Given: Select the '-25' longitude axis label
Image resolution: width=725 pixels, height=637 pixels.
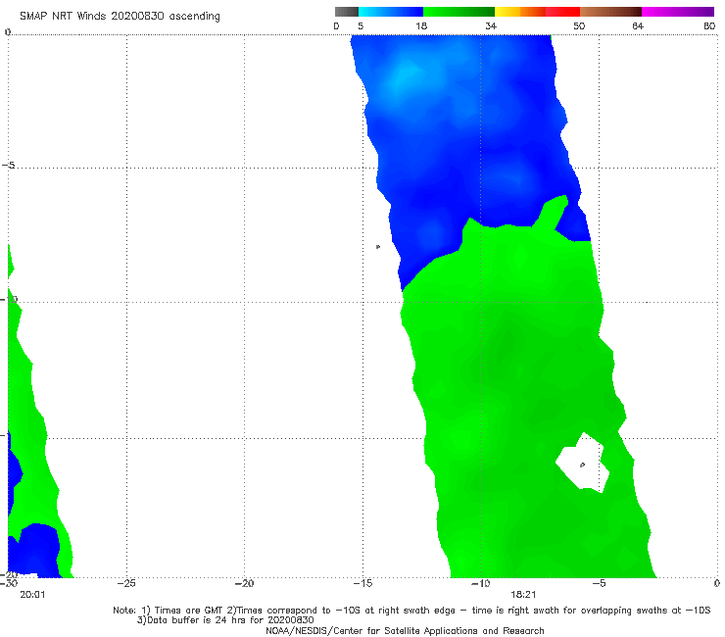Looking at the screenshot, I should (126, 583).
